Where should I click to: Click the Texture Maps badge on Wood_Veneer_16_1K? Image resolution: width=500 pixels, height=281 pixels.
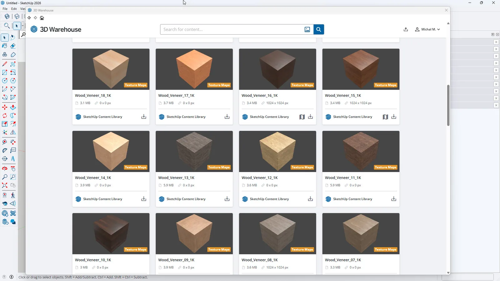302,85
